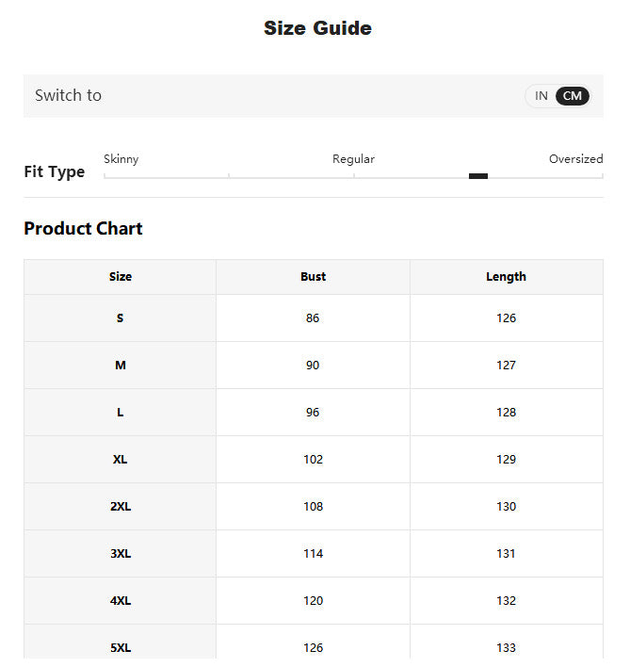Click the Length column header

click(507, 276)
